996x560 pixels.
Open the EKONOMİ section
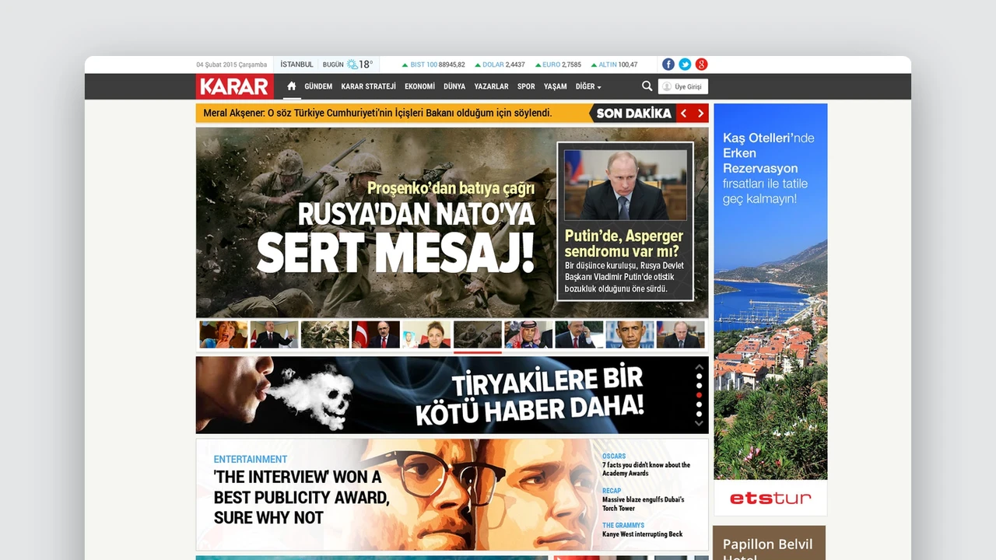419,87
